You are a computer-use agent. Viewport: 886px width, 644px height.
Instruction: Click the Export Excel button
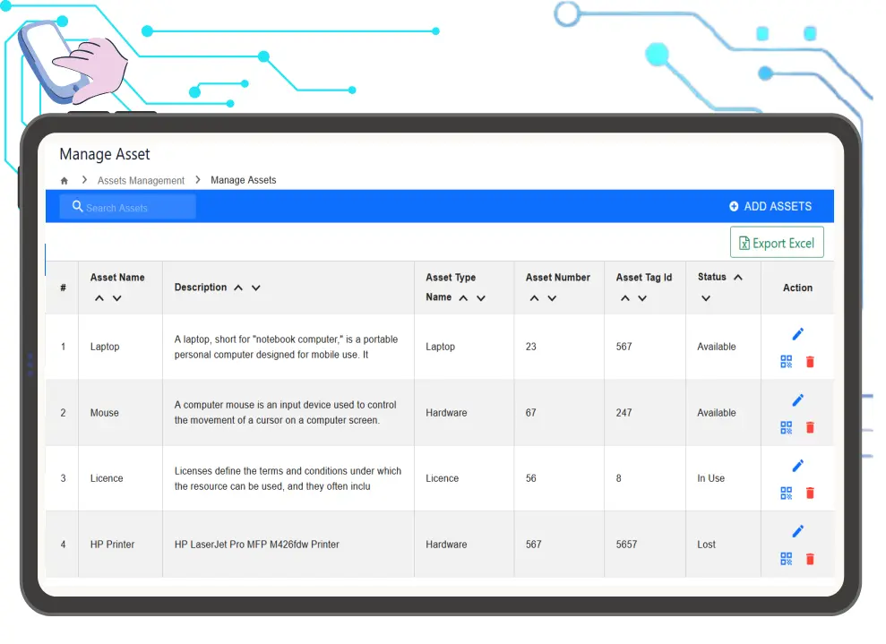point(777,243)
